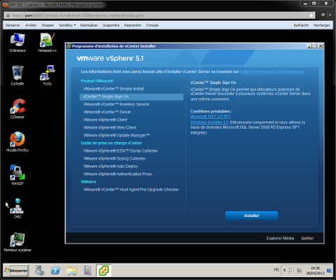Screen dimensions: 336x280
Task: Launch the CCleaner desktop shortcut
Action: click(x=17, y=108)
